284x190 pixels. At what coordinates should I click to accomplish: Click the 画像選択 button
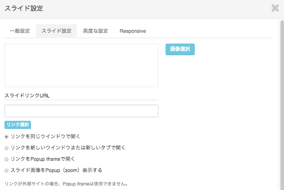click(180, 49)
